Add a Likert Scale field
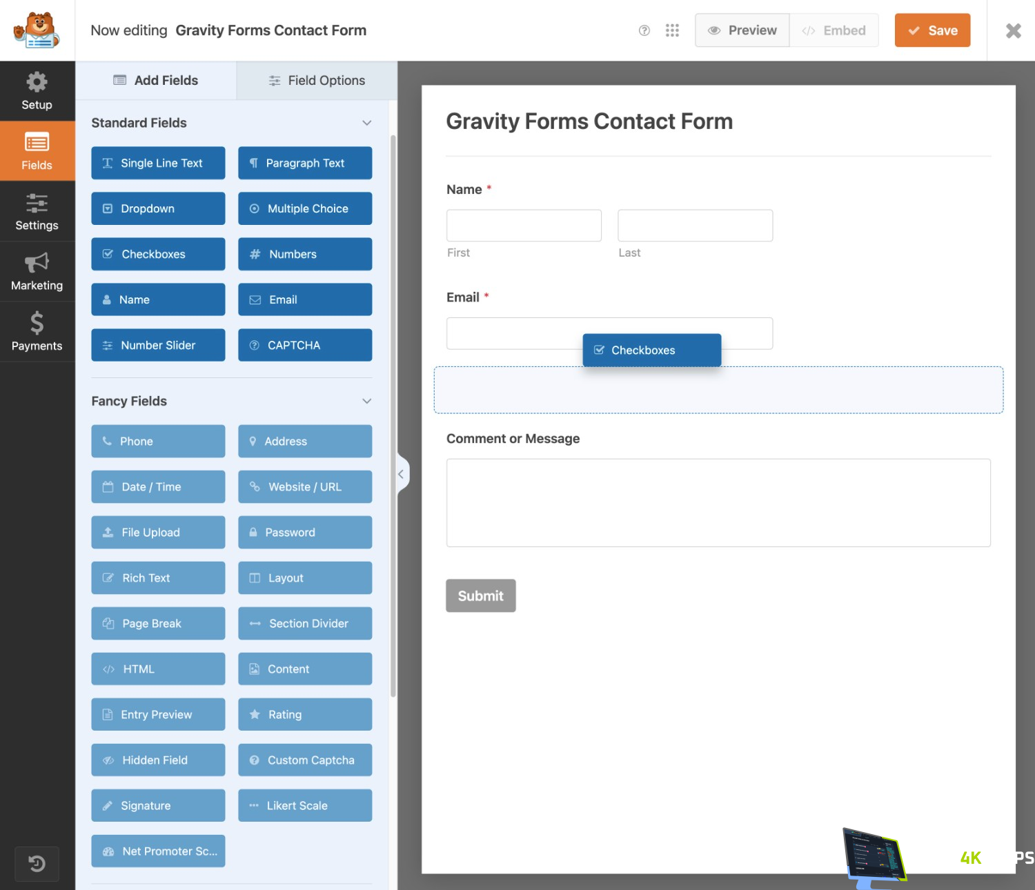Viewport: 1035px width, 890px height. click(305, 806)
